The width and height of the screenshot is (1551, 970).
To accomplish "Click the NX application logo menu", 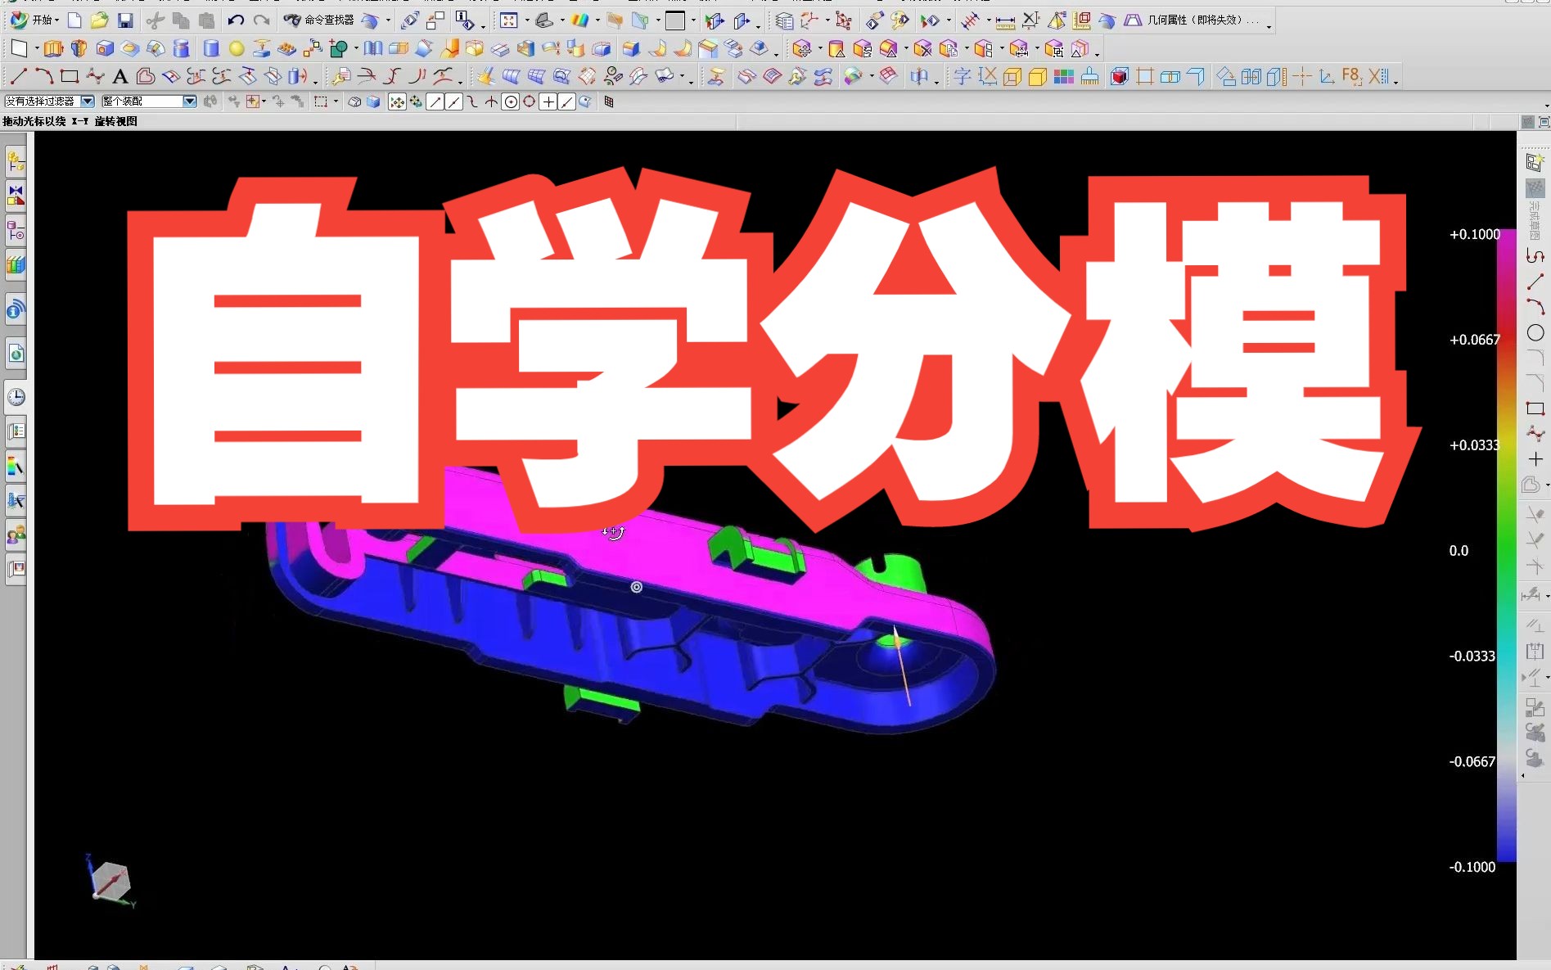I will pyautogui.click(x=16, y=20).
